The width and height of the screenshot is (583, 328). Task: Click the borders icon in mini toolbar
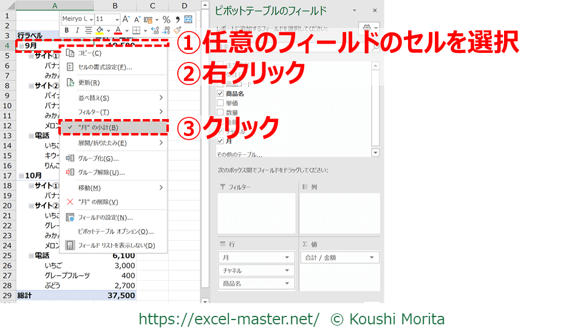pyautogui.click(x=136, y=30)
